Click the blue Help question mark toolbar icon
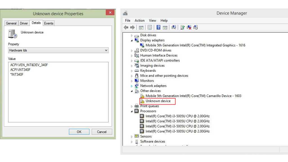Image resolution: width=288 pixels, height=162 pixels. click(158, 28)
